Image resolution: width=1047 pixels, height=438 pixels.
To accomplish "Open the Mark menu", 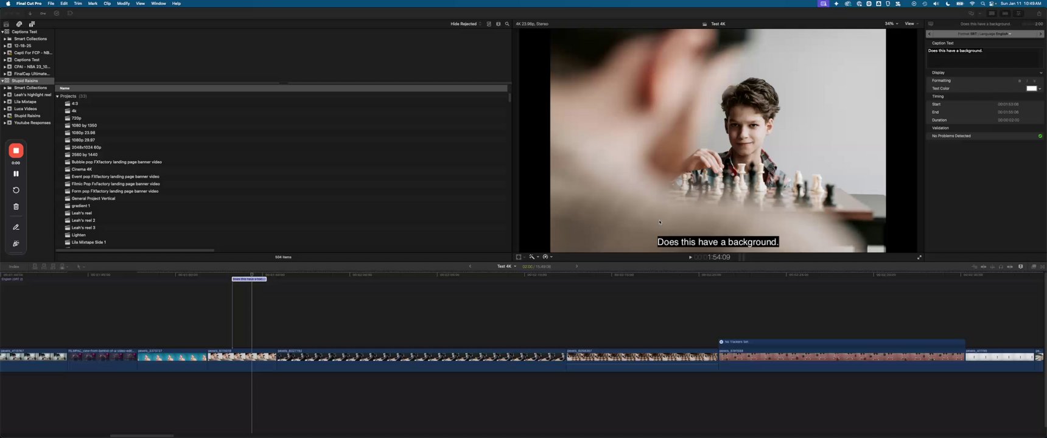I will point(93,4).
